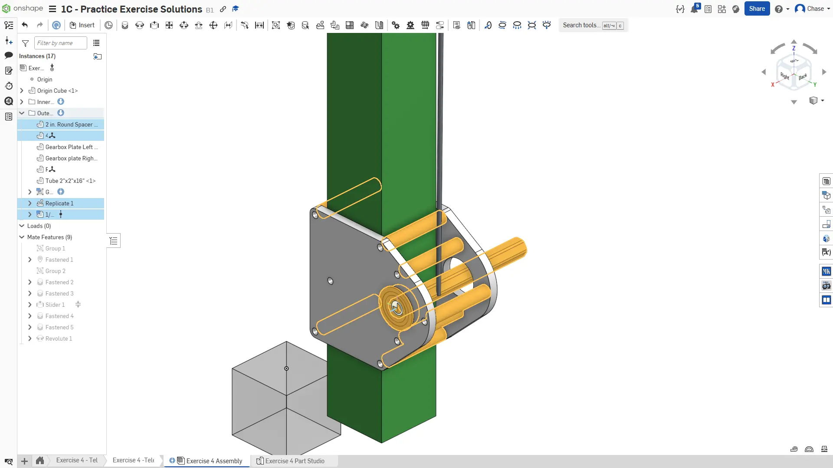Select the Revolute mate tool
This screenshot has width=833, height=468.
(140, 25)
